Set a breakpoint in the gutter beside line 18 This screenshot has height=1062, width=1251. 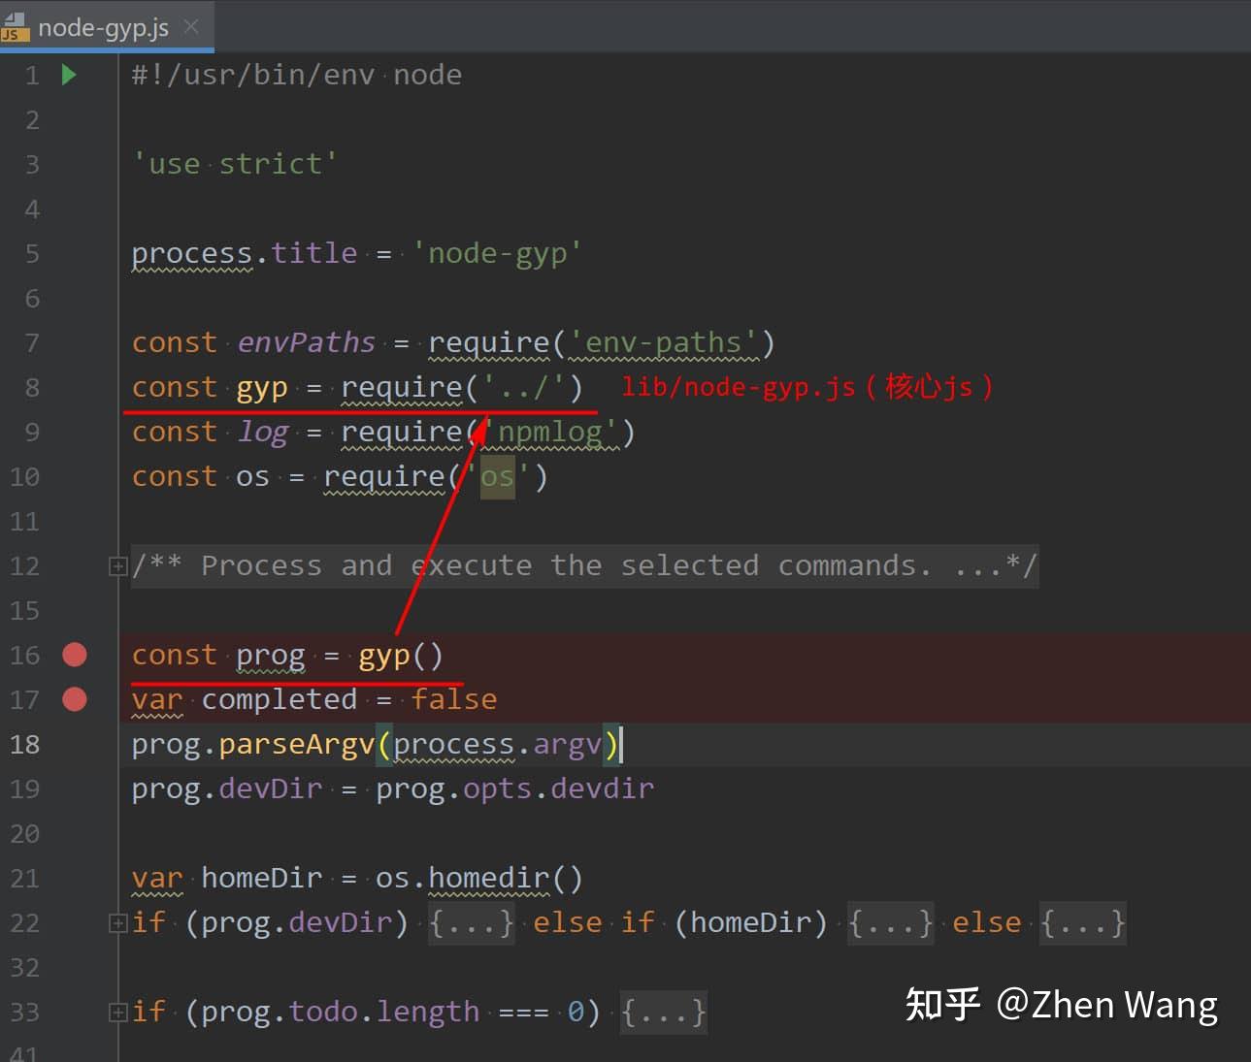(75, 744)
